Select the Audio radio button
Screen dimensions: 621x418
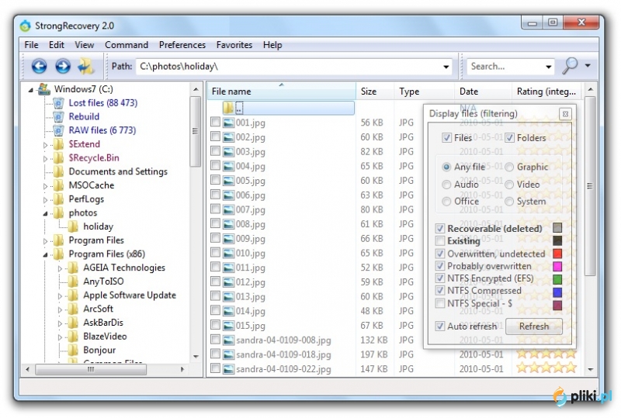[446, 185]
